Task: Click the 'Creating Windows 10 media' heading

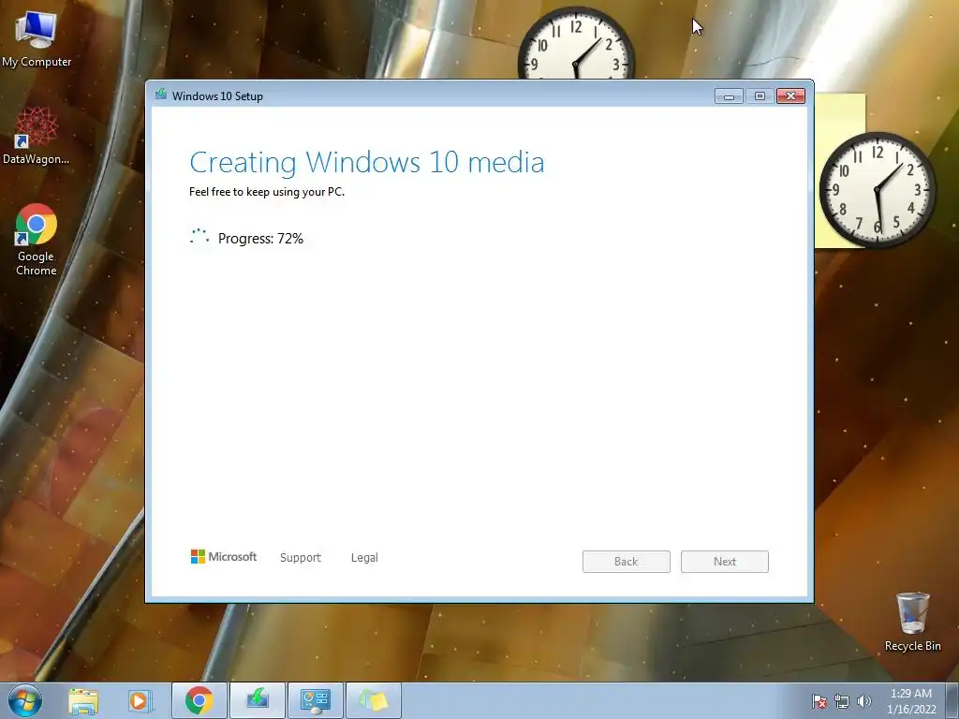Action: coord(367,162)
